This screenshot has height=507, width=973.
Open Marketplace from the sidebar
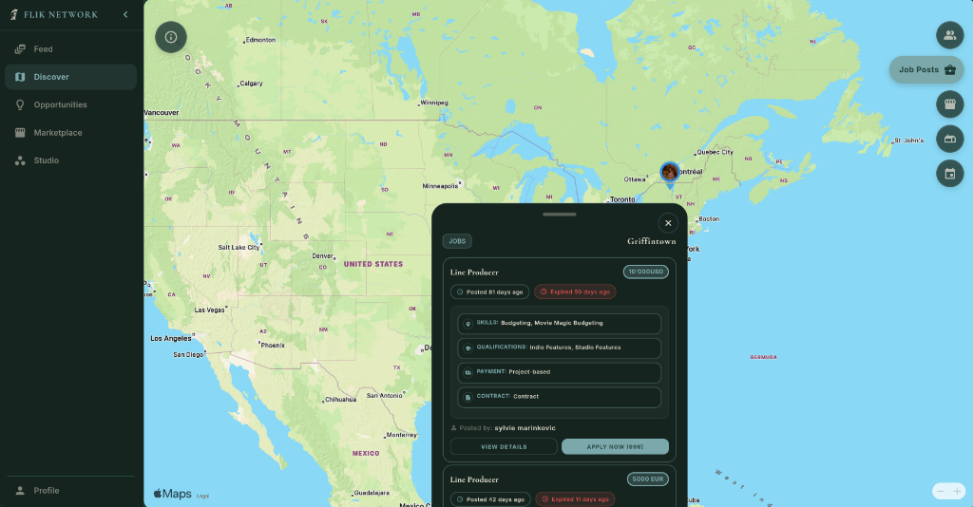[70, 133]
